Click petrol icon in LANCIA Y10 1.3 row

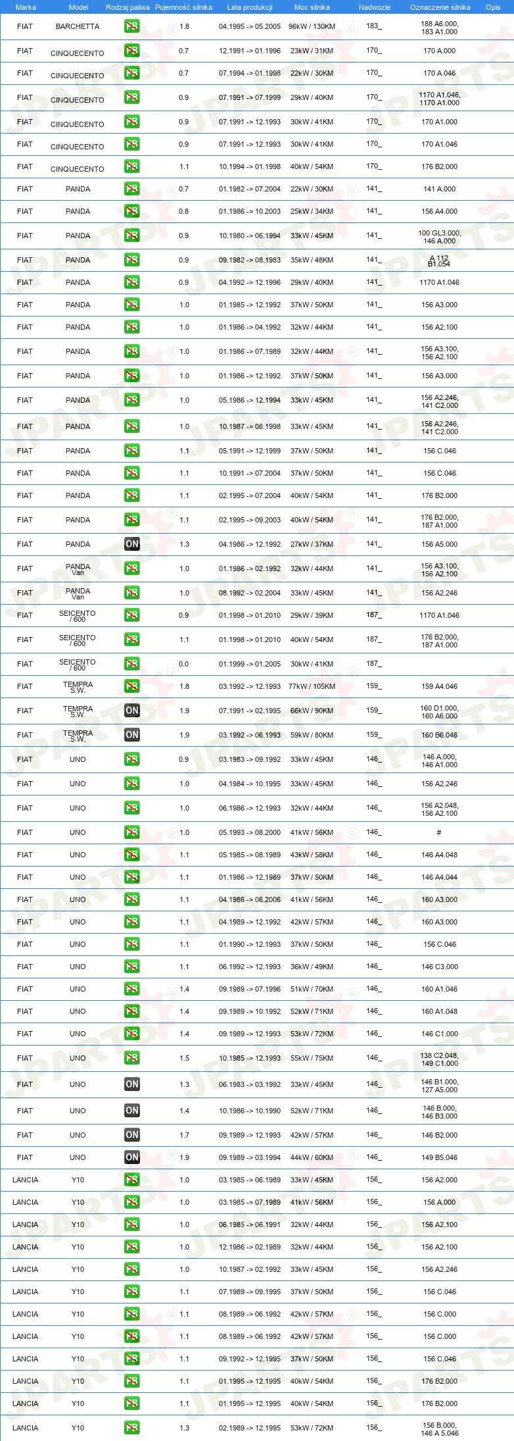pos(131,1428)
